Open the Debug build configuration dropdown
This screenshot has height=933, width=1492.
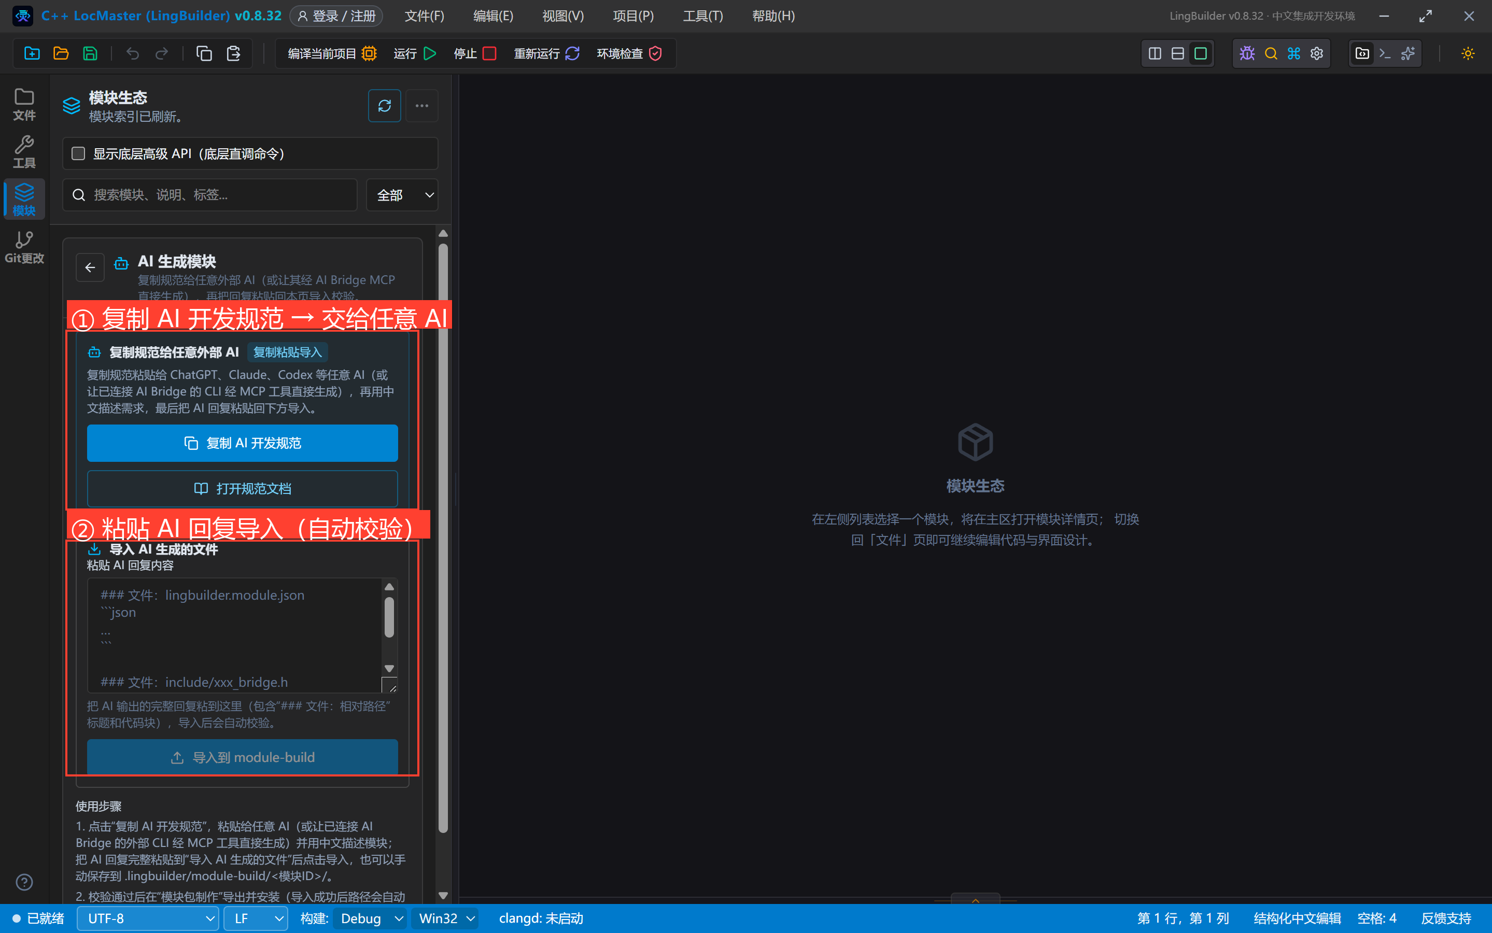(370, 918)
